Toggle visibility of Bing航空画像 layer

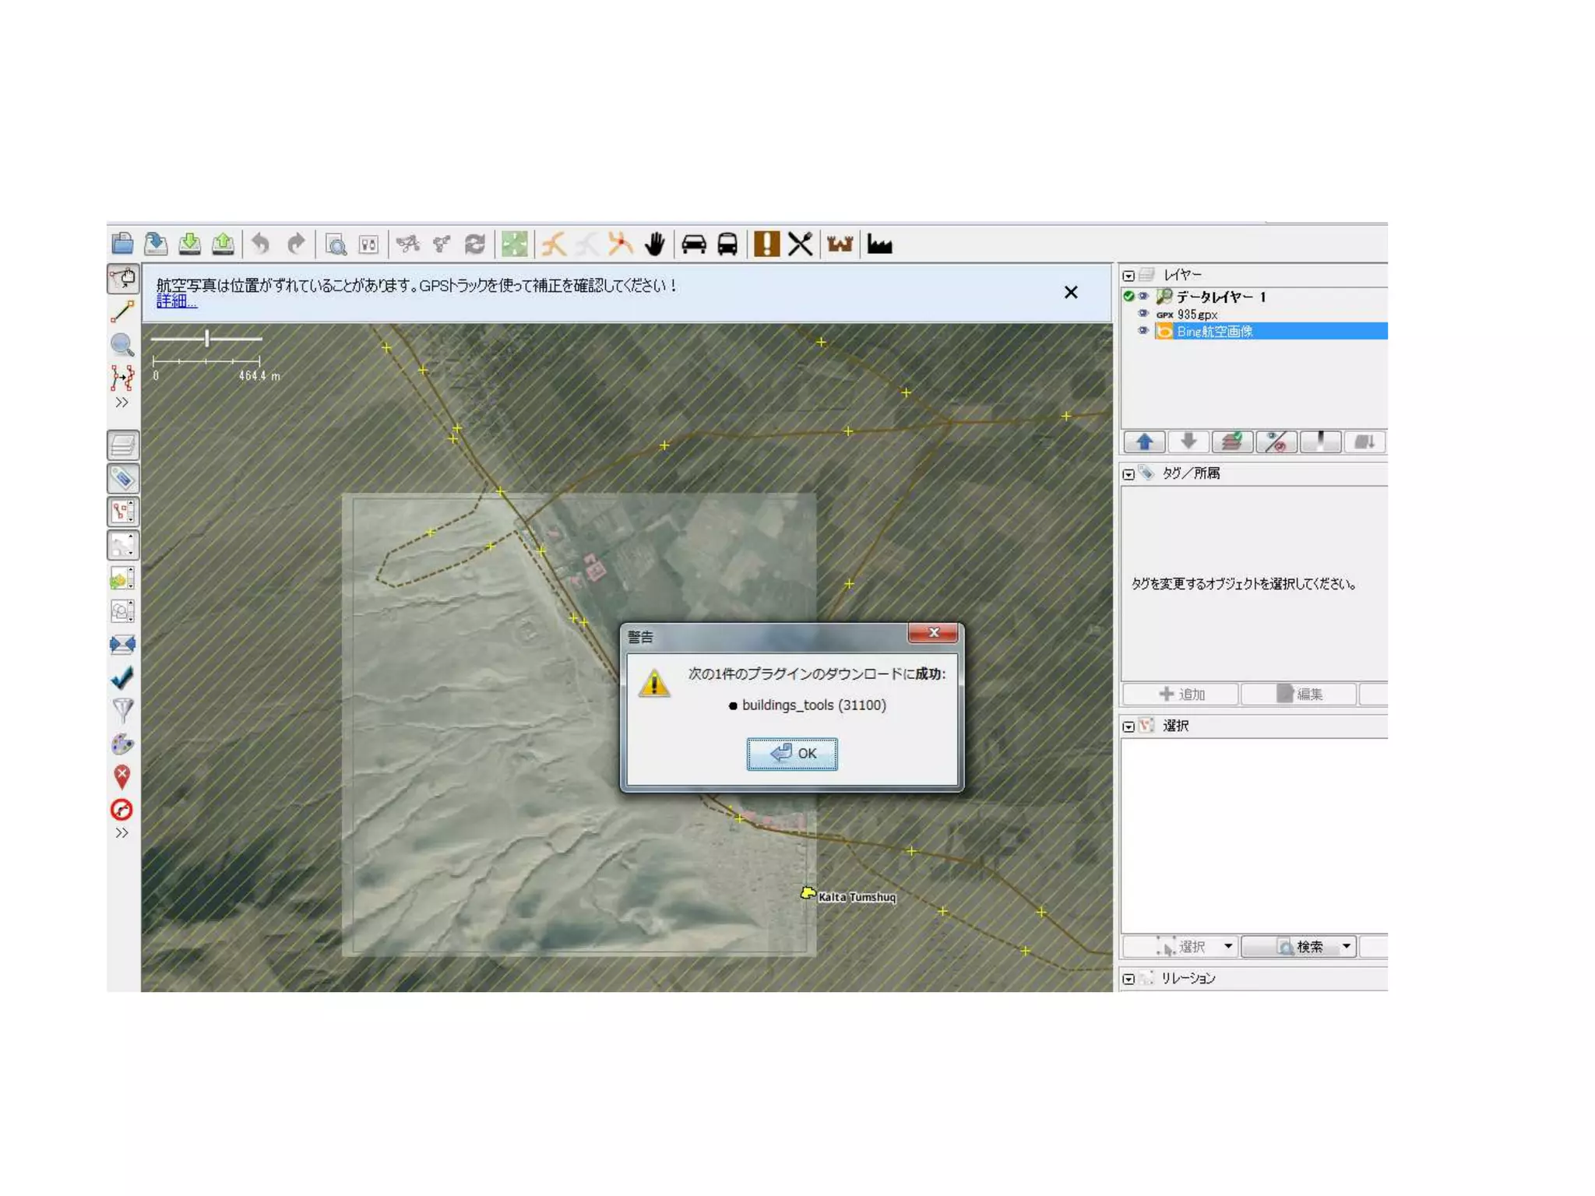point(1143,331)
